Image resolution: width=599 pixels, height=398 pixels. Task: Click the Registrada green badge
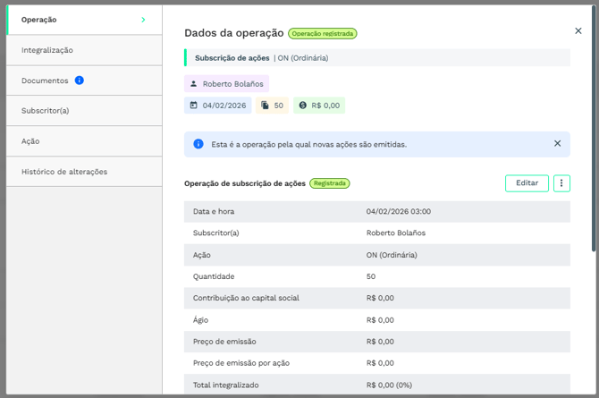pos(330,183)
